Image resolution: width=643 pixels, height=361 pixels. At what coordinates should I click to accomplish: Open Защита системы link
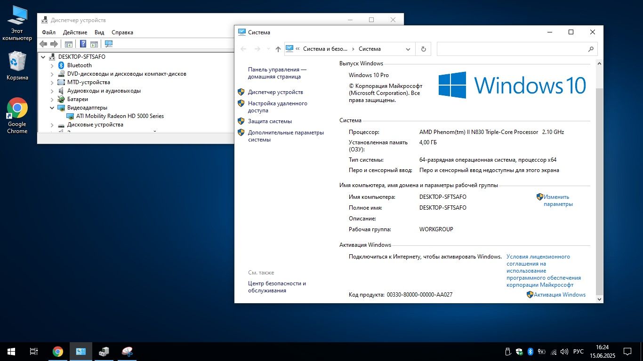[270, 121]
